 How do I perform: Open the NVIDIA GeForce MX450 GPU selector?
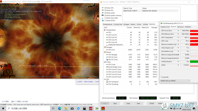175,81
